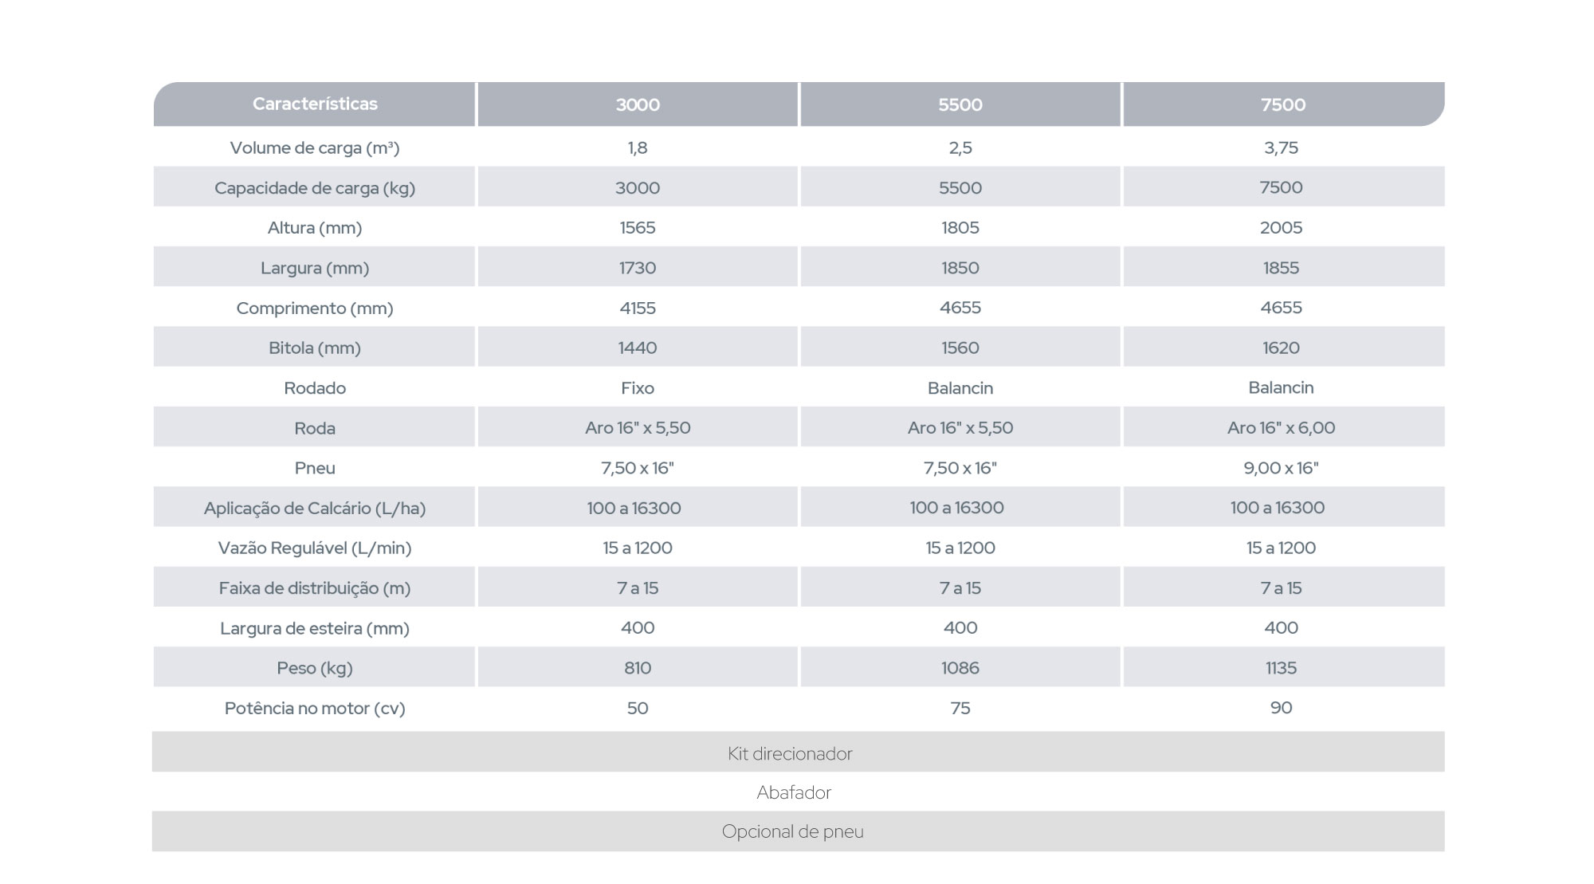Click the 3000 model column header
The image size is (1594, 884).
point(638,104)
